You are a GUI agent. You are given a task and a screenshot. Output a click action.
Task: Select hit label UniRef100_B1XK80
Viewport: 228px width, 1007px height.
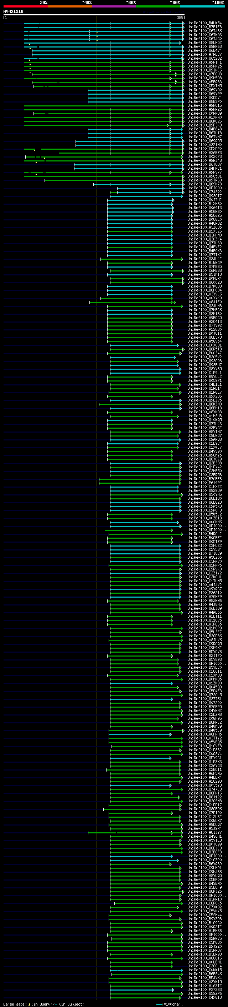[x=204, y=204]
